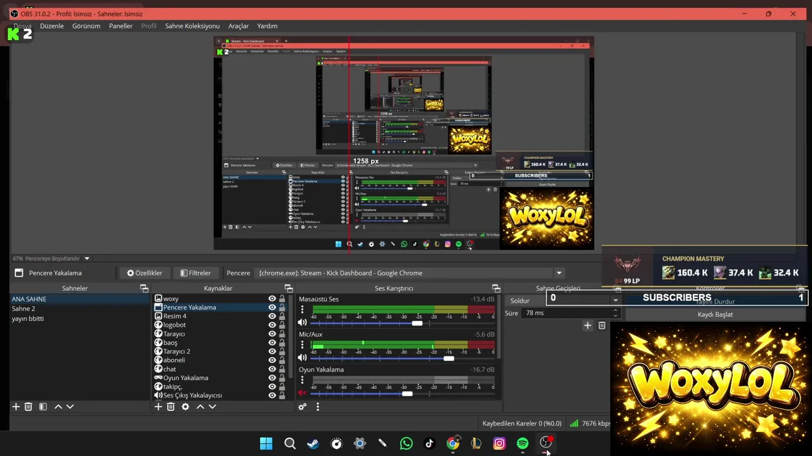Open Steam from the taskbar
This screenshot has width=812, height=456.
(x=313, y=443)
